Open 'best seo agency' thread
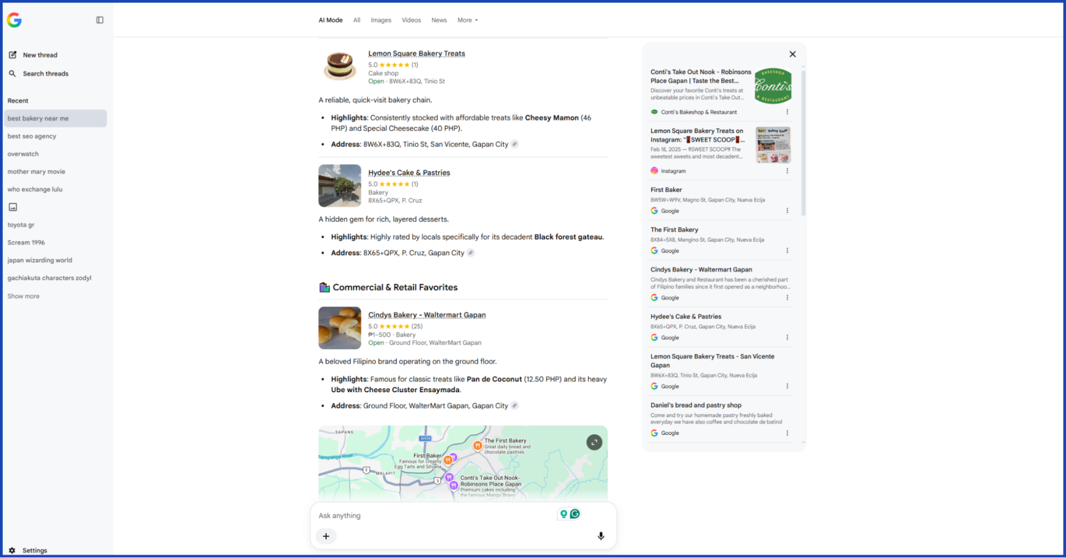Screen dimensions: 1066x558 [x=32, y=136]
